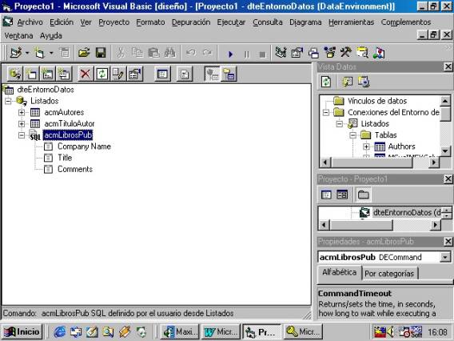Click the green Refresh icon in designer toolbar

(x=102, y=74)
